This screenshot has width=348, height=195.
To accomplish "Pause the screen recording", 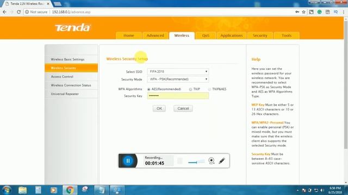I will [x=128, y=161].
